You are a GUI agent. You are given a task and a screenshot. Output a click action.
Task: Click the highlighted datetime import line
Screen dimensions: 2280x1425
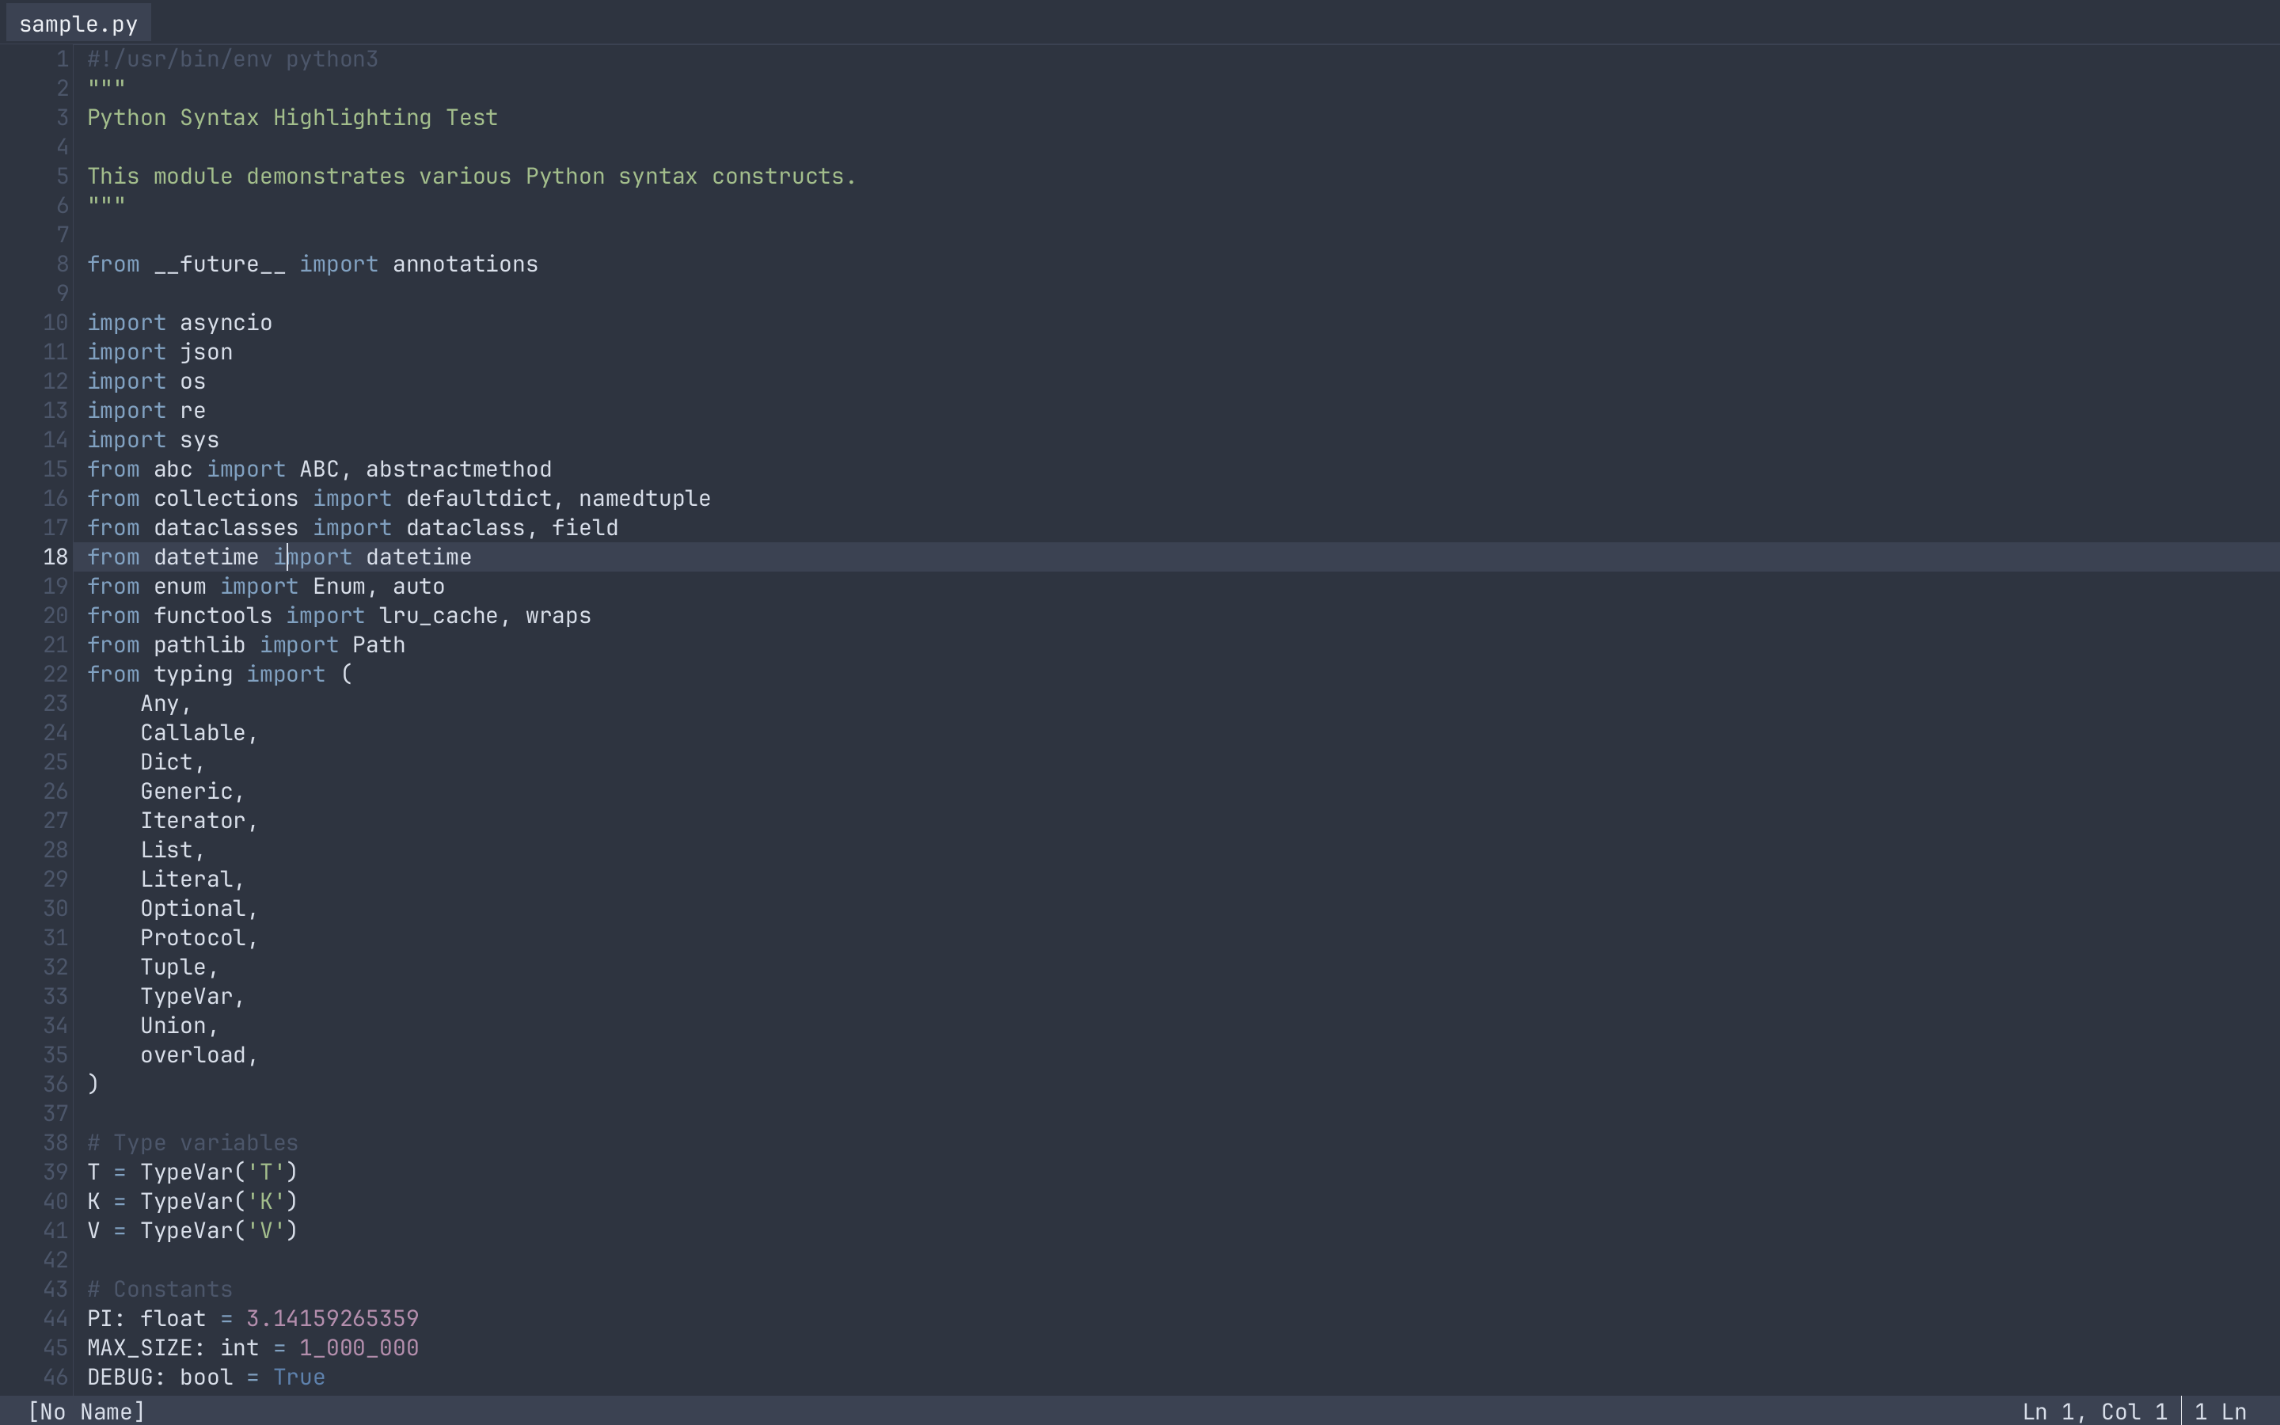[x=279, y=557]
